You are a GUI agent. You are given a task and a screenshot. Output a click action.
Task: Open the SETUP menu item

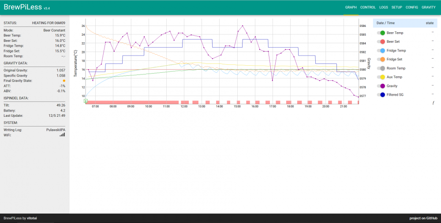click(x=397, y=7)
